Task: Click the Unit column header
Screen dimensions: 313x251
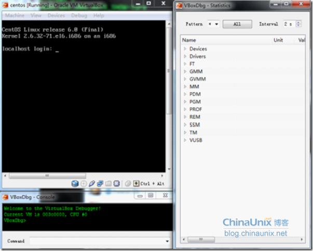Action: [283, 40]
